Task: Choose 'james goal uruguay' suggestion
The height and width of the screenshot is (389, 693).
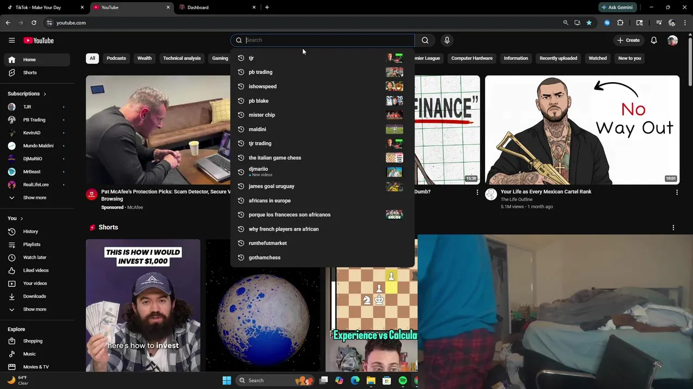Action: 322,186
